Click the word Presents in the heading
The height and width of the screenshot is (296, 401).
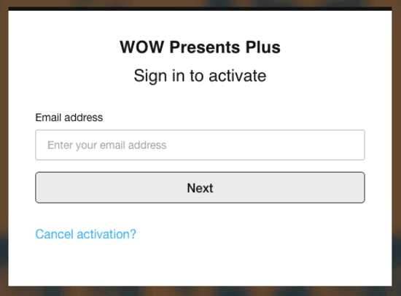click(205, 47)
